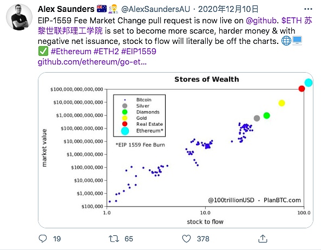The width and height of the screenshot is (321, 250).
Task: Open the #EIP1559 hashtag
Action: (x=139, y=52)
